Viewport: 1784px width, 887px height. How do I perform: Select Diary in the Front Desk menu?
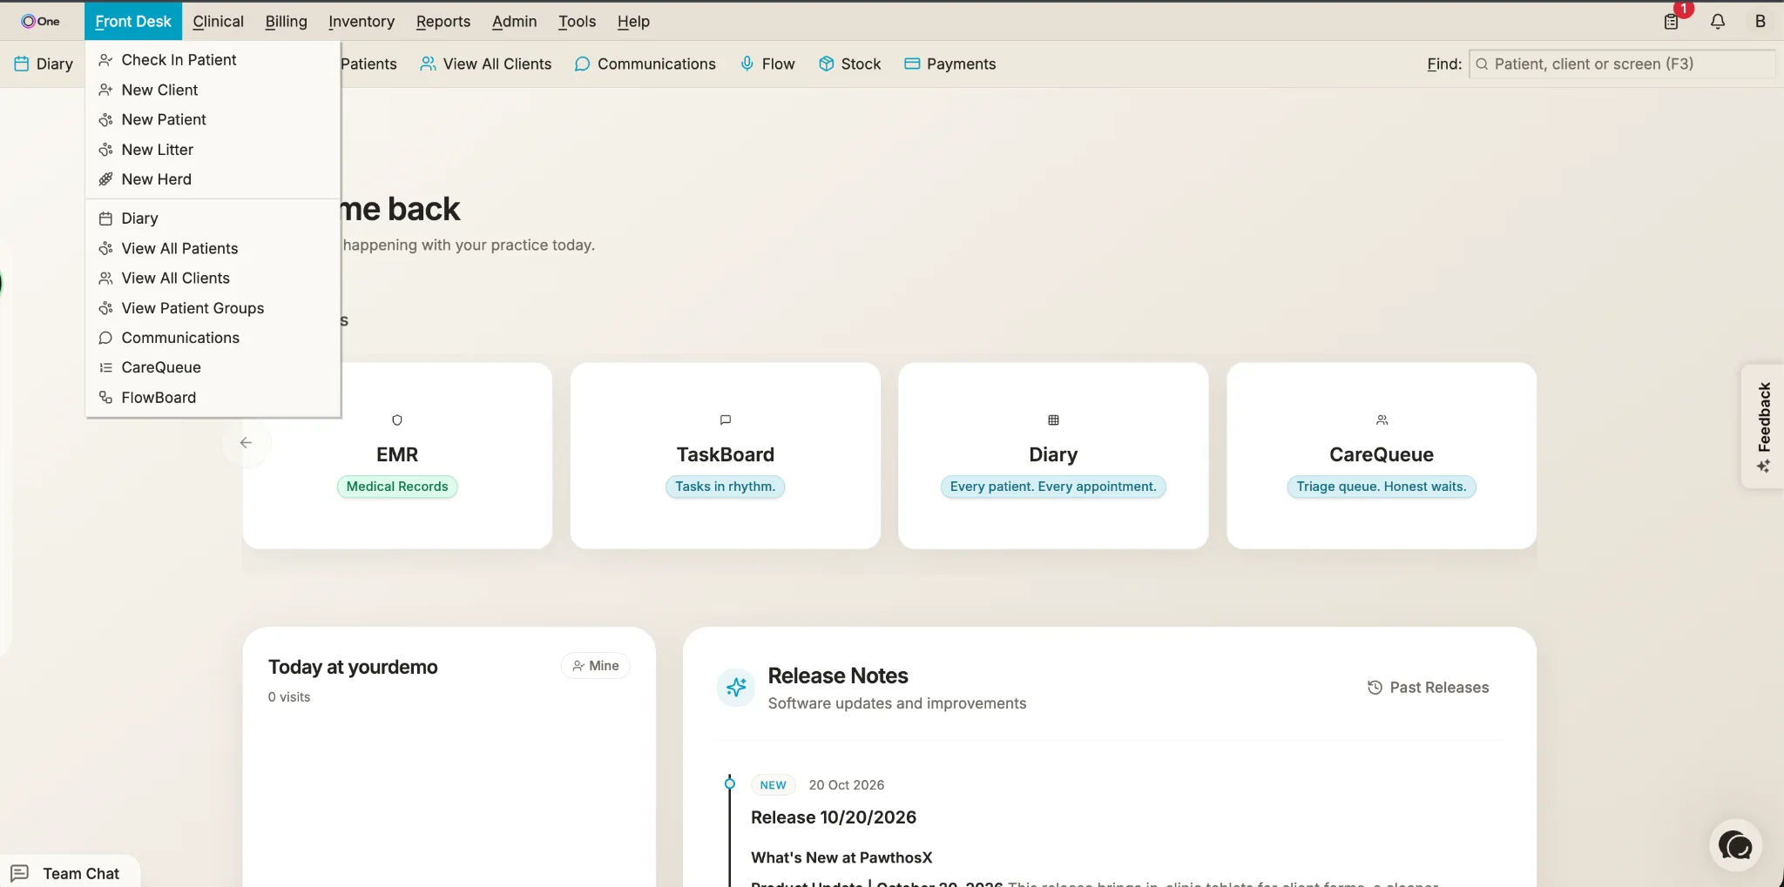tap(213, 218)
